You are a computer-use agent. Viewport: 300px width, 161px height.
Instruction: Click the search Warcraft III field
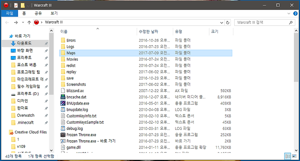[265, 22]
